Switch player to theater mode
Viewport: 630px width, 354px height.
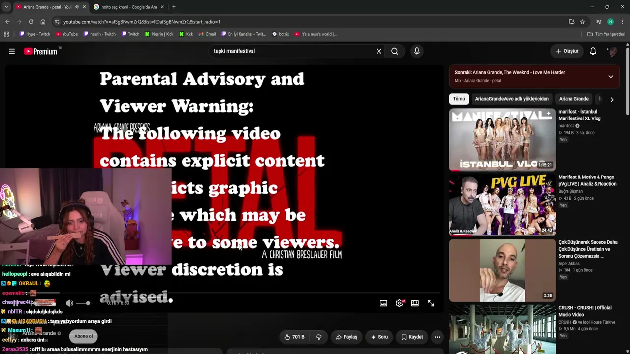click(415, 303)
